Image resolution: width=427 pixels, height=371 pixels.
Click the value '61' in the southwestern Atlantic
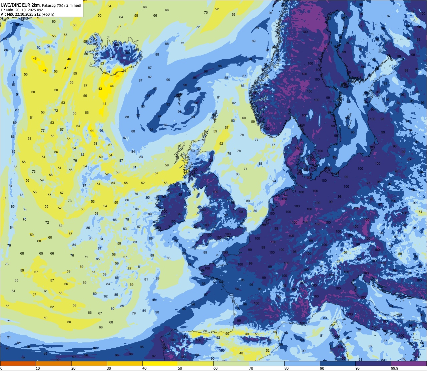[x=46, y=291]
